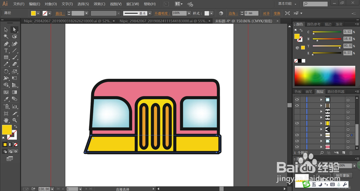The width and height of the screenshot is (360, 191).
Task: Open the stroke color dropdown in control bar
Action: [50, 13]
